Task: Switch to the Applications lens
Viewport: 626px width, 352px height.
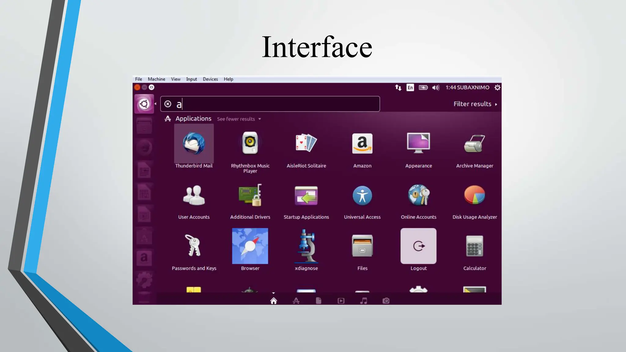Action: click(x=296, y=301)
